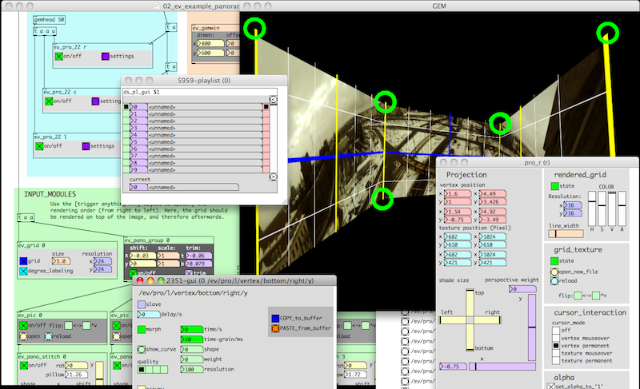This screenshot has width=640, height=389.
Task: Click the delay/s number box
Action: (149, 315)
